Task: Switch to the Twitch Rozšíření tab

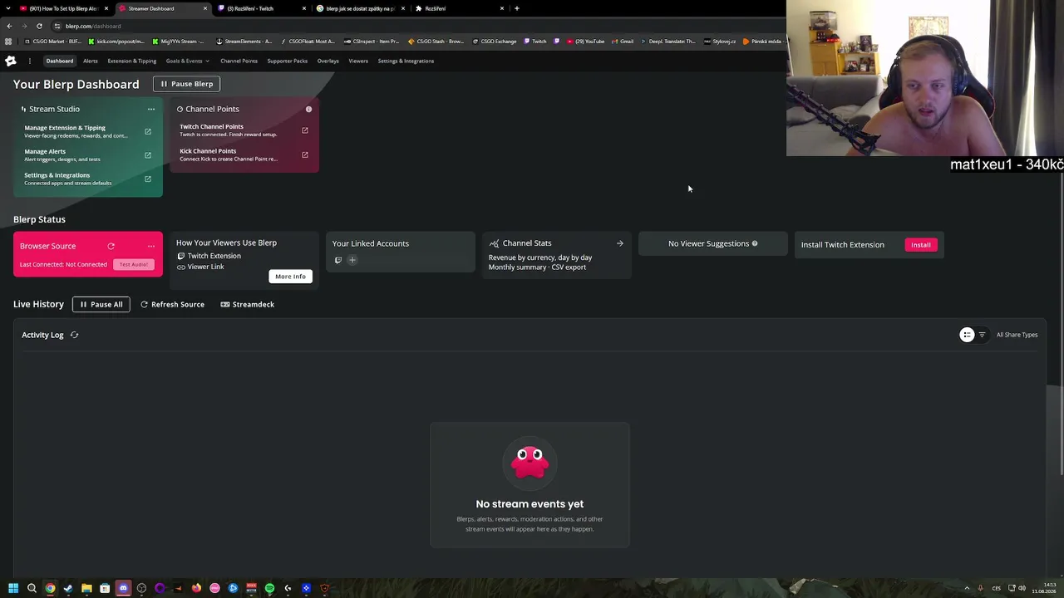Action: [260, 8]
